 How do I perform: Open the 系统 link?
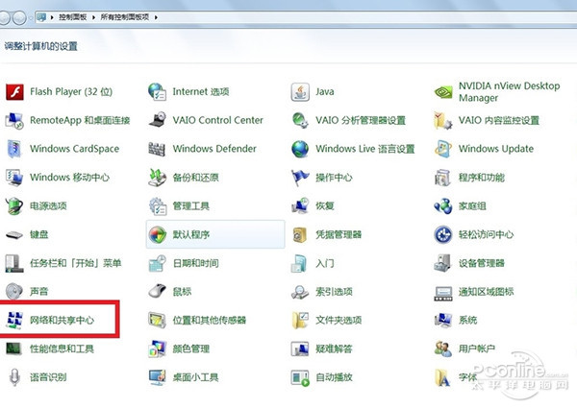(x=467, y=320)
